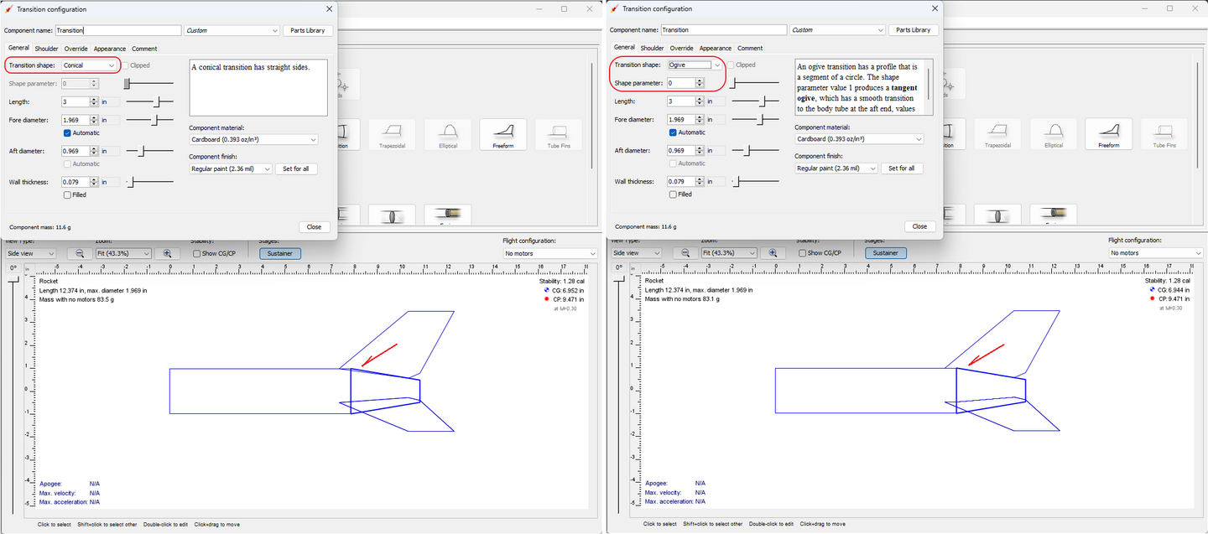
Task: Open Appearance tab in right dialog
Action: [715, 49]
